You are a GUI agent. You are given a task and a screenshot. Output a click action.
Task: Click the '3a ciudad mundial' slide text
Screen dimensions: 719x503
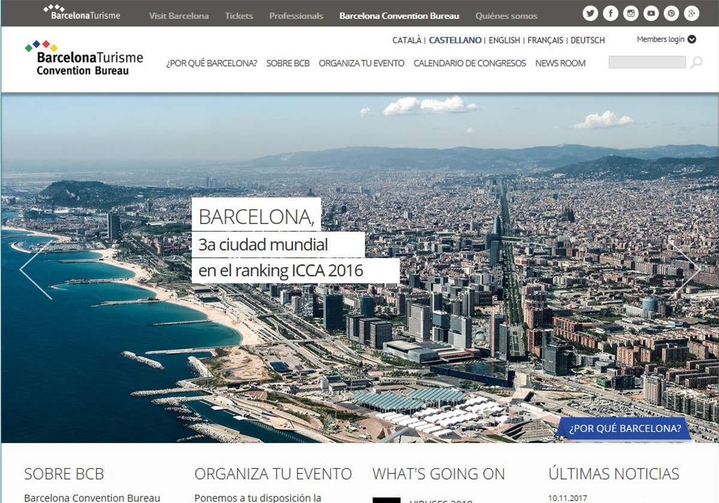coord(263,244)
